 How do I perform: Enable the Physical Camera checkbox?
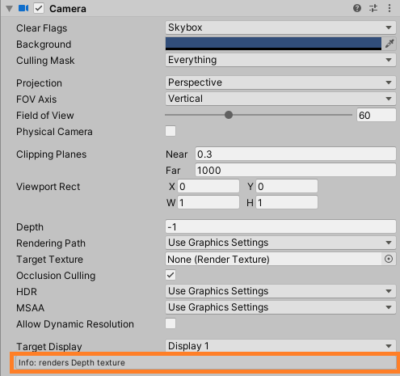point(171,131)
